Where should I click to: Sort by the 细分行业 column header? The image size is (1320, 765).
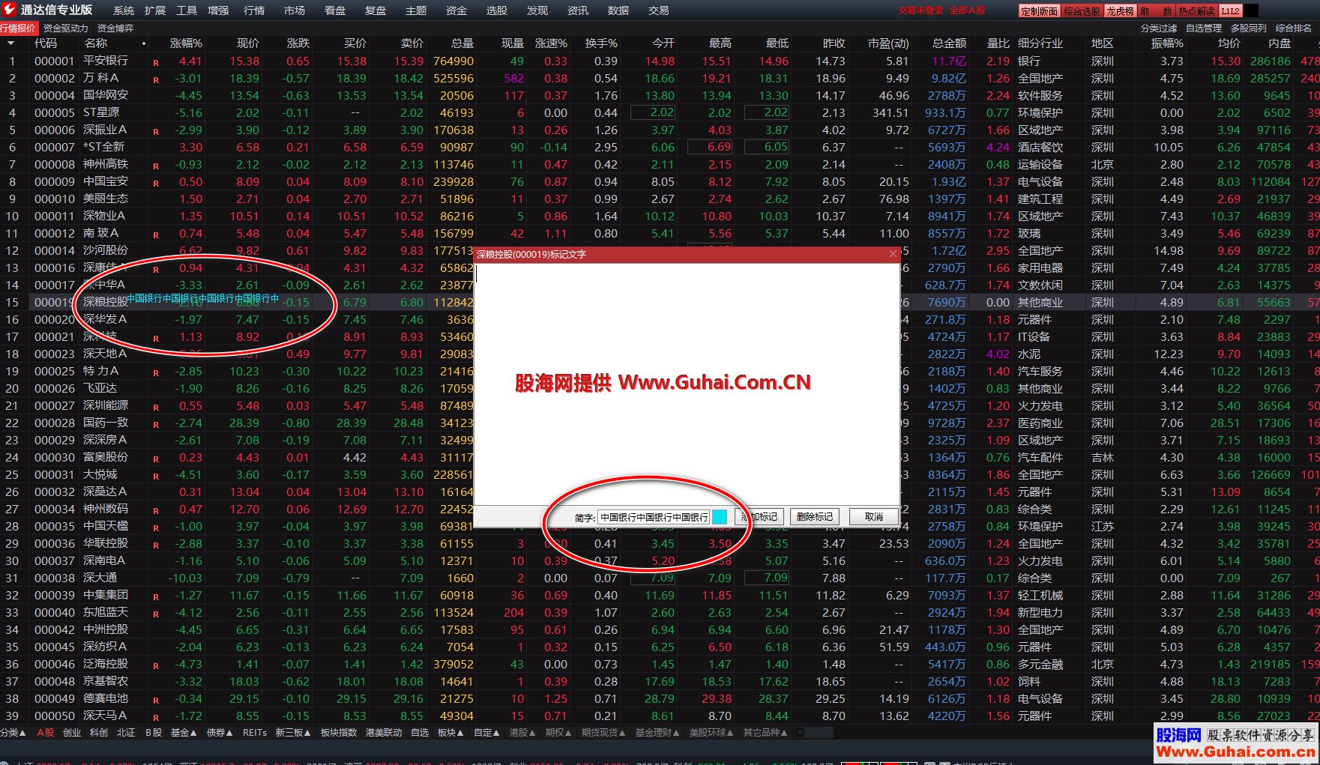point(1040,43)
